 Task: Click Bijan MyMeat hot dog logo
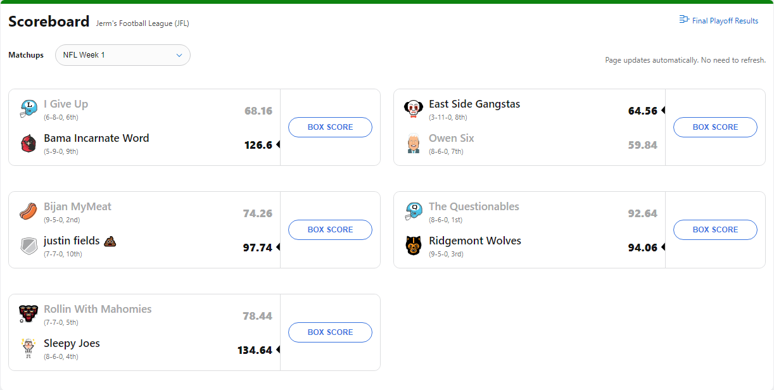tap(29, 211)
